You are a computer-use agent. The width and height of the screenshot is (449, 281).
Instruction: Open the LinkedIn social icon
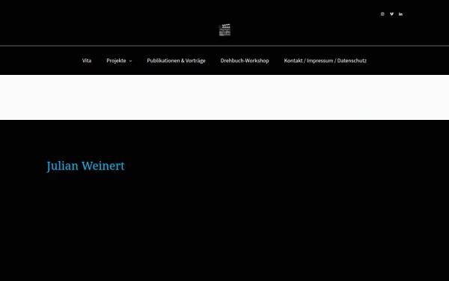click(400, 14)
